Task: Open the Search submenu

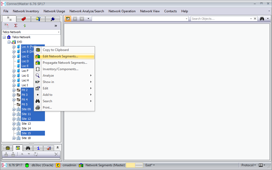Action: 64,101
